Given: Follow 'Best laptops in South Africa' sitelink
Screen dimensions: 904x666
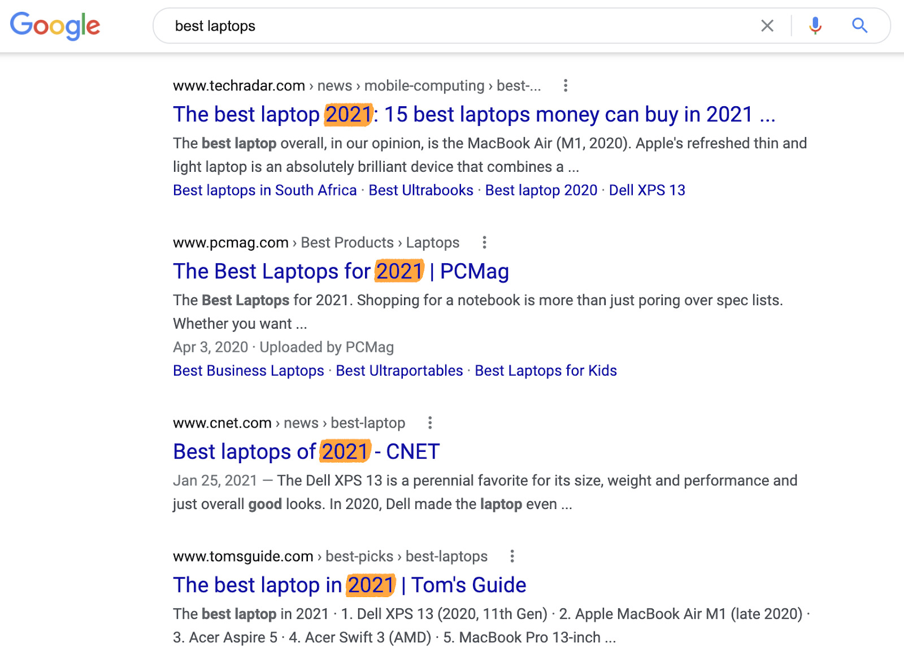Looking at the screenshot, I should tap(264, 190).
